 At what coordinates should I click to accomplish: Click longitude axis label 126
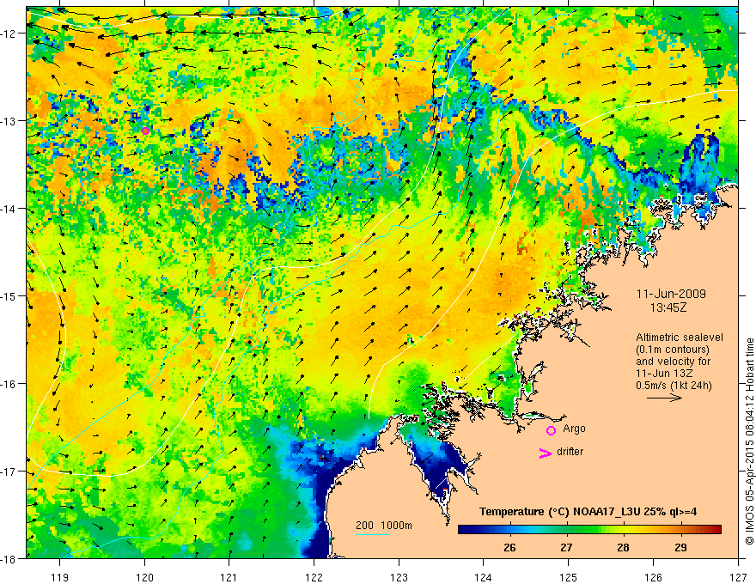(x=653, y=577)
